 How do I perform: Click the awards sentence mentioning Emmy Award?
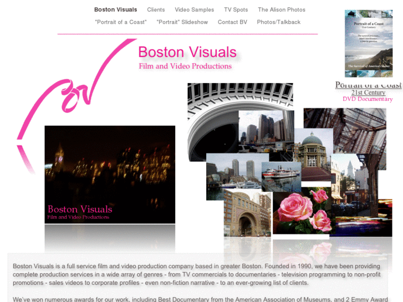[x=200, y=299]
